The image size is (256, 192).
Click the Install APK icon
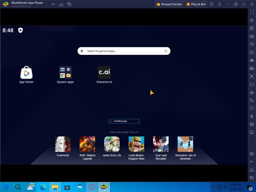252,68
